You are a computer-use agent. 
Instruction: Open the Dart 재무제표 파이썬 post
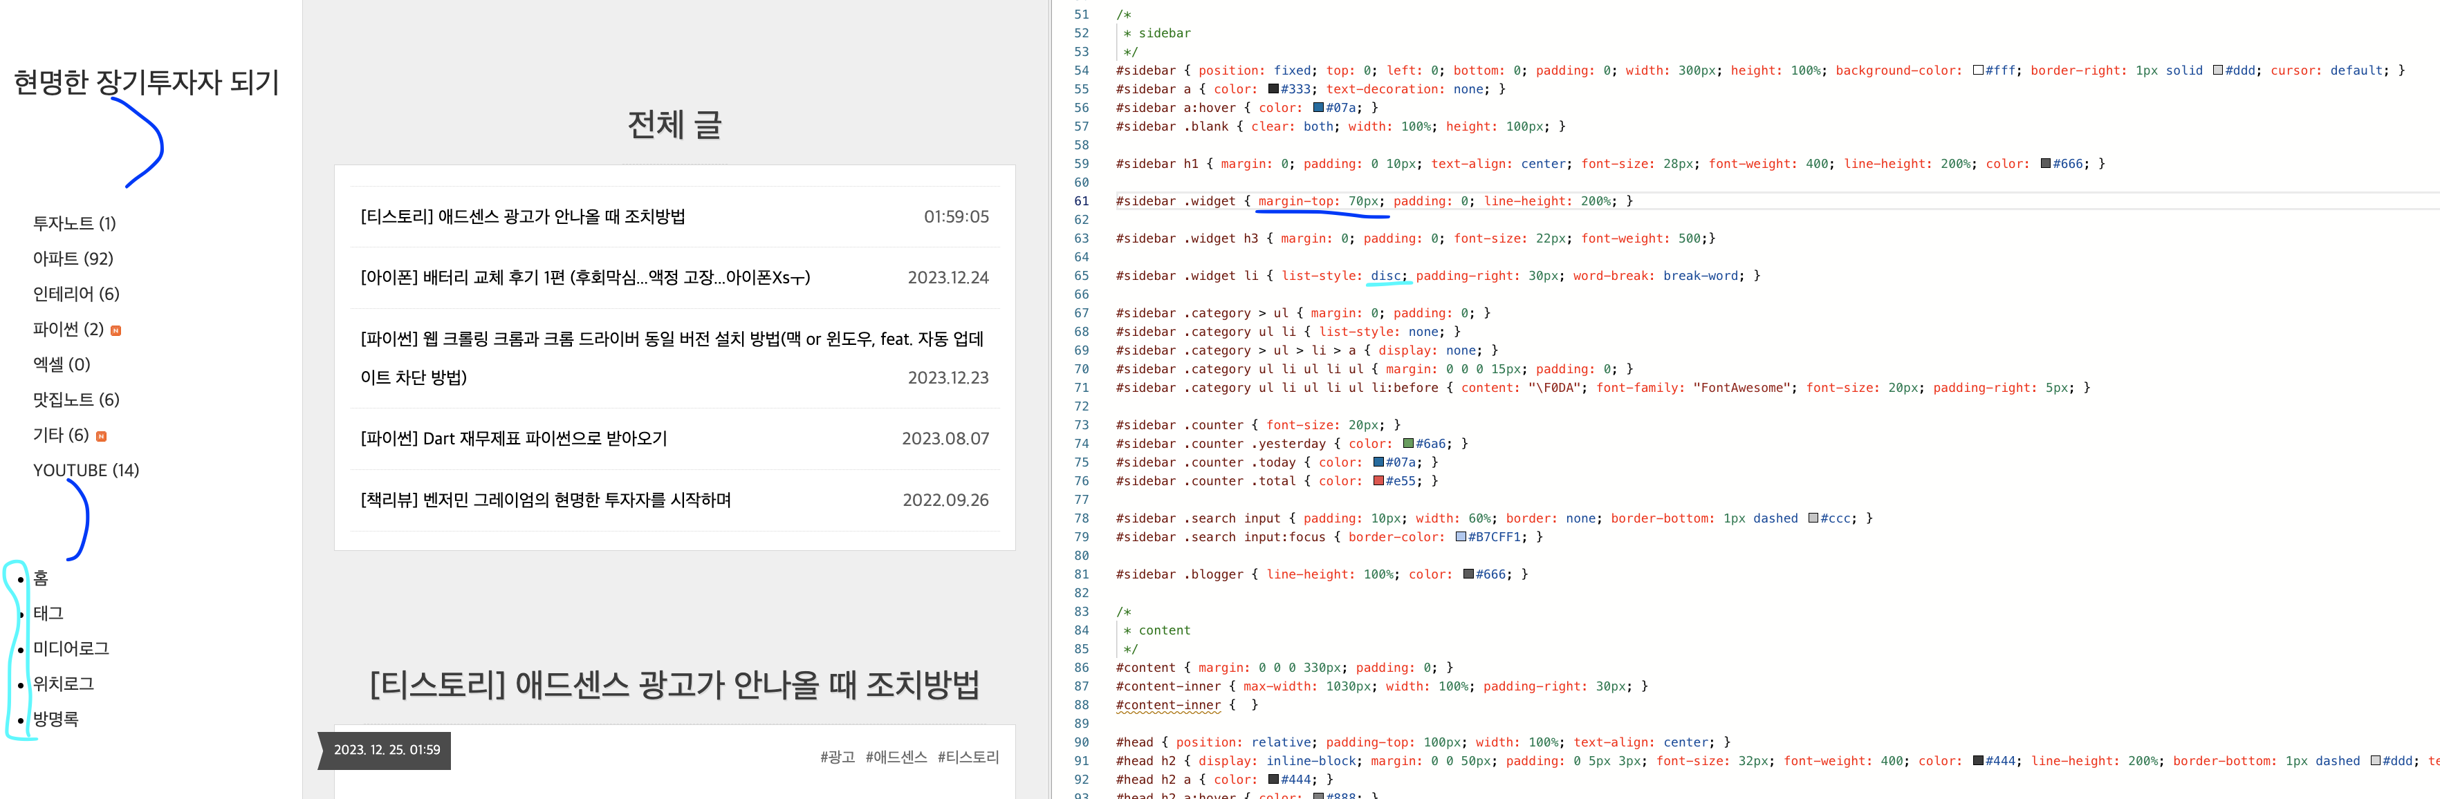pos(513,438)
